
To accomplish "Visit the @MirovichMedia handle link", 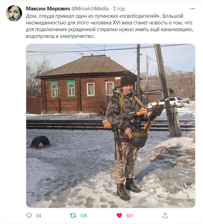I will point(90,9).
